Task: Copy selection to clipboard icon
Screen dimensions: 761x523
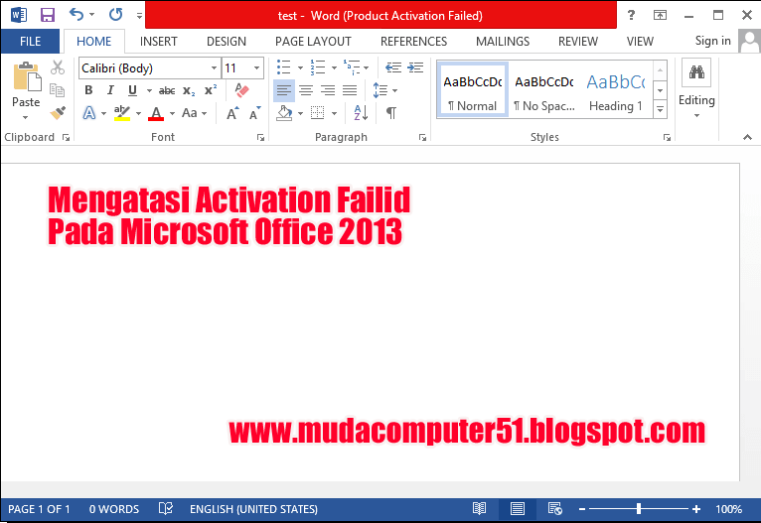Action: tap(58, 90)
